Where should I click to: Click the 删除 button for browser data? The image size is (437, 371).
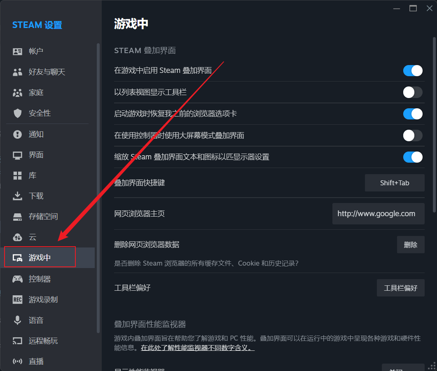click(x=411, y=245)
